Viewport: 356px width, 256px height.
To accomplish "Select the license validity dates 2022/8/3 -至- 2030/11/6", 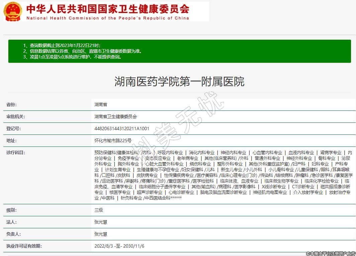I will [x=119, y=246].
